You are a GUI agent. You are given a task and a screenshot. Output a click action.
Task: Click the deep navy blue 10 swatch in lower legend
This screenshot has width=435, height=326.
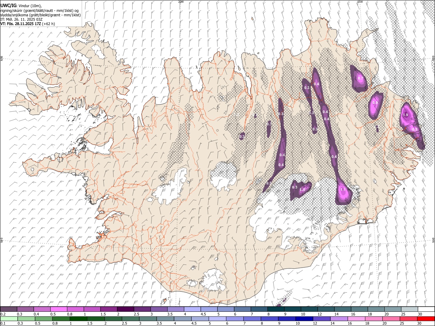pos(304,319)
